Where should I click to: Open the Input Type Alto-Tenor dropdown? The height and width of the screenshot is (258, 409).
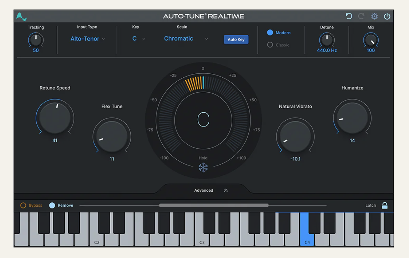87,39
